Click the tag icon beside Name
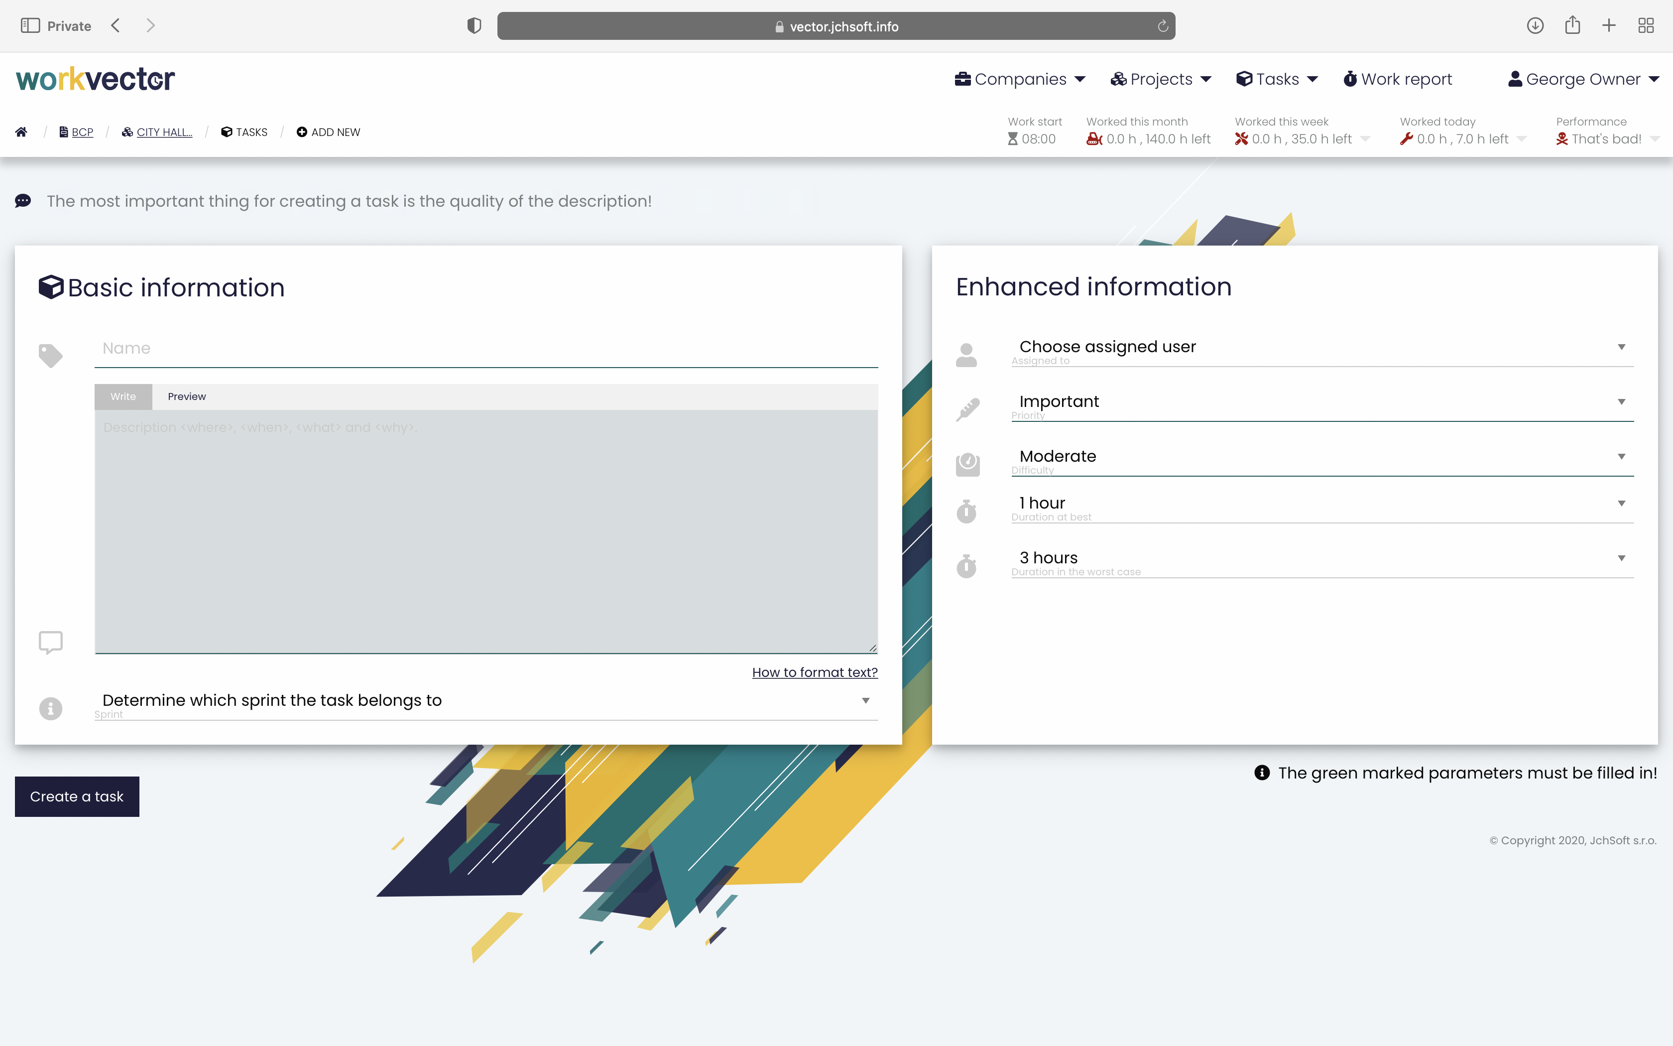Image resolution: width=1673 pixels, height=1046 pixels. (50, 356)
